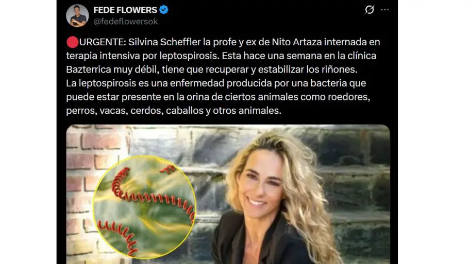Open the @fedeflowersok handle link
Image resolution: width=470 pixels, height=264 pixels.
click(125, 22)
